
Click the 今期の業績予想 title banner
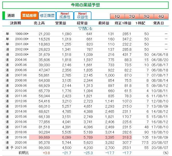[85, 5]
